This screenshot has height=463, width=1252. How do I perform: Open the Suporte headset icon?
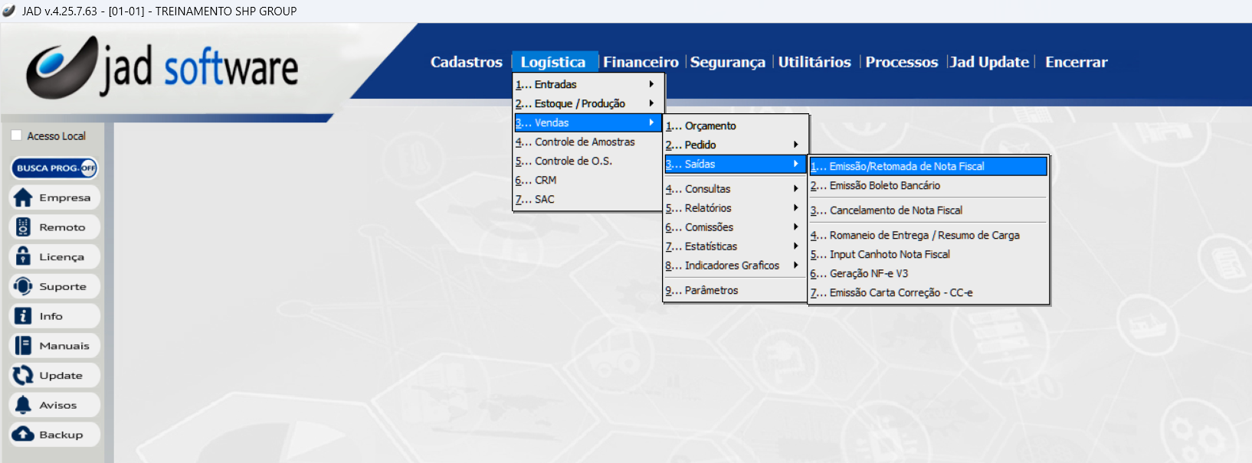(23, 286)
